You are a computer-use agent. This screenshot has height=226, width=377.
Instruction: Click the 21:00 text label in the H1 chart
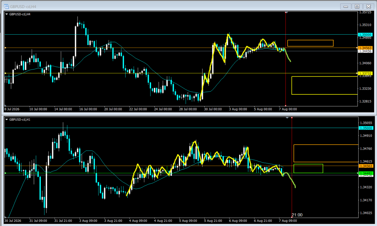[x=297, y=215]
